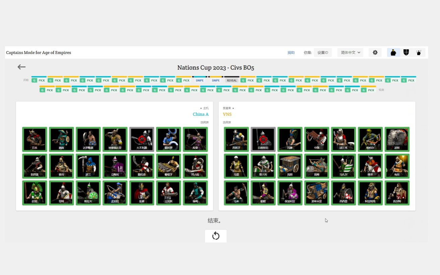The image size is (440, 275).
Task: Select the 库曼 civilization tile
Action: pos(196,139)
